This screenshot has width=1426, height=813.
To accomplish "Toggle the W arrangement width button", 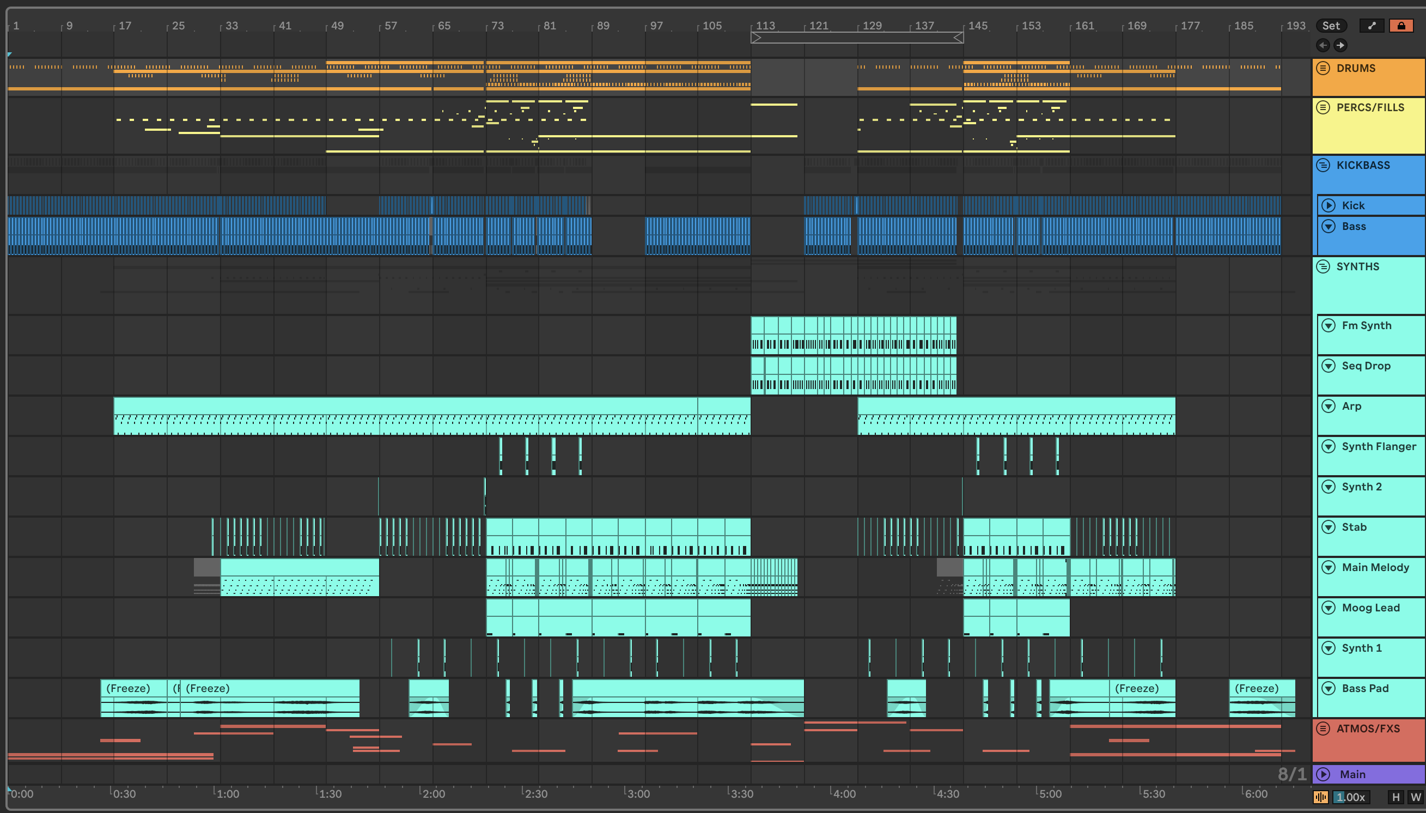I will 1415,797.
